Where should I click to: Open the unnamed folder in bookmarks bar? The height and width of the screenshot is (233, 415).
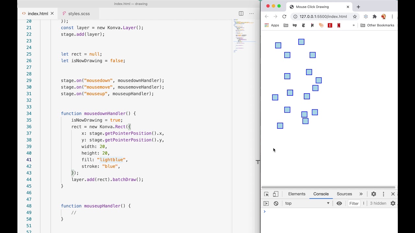[286, 25]
